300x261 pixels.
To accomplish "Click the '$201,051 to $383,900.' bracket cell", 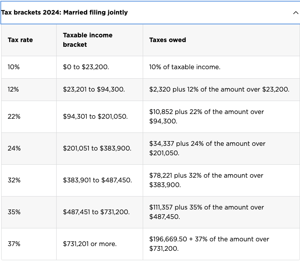I will click(x=100, y=149).
